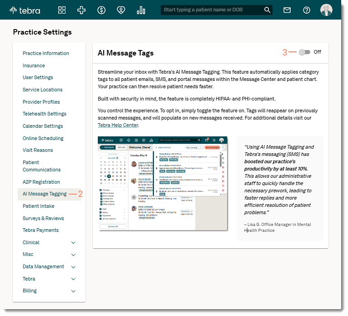
Task: Go to Online Scheduling
Action: point(43,138)
